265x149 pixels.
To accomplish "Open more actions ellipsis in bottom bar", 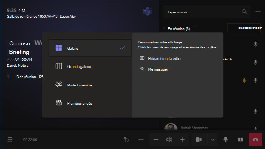I will 141,140.
